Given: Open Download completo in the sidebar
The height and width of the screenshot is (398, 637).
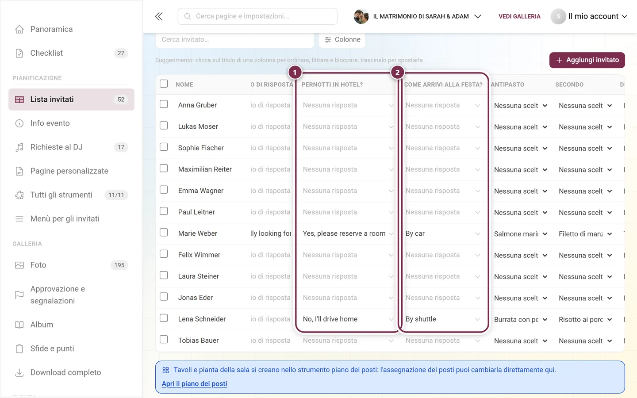Looking at the screenshot, I should coord(71,372).
